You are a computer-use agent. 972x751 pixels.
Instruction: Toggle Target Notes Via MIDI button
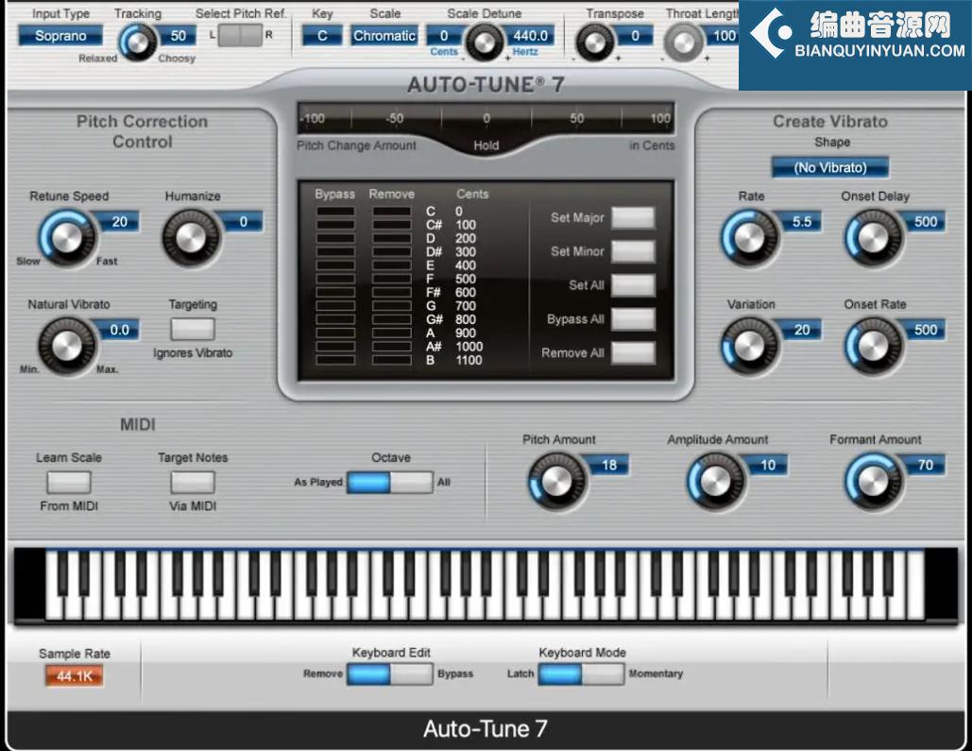point(192,482)
